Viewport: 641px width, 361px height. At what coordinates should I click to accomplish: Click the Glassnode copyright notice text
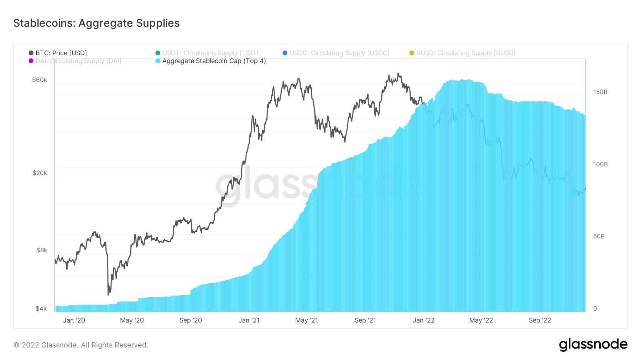tap(81, 345)
